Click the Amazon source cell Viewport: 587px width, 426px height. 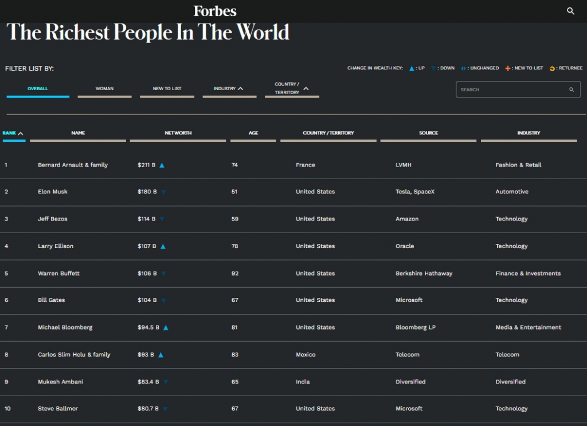[x=407, y=219]
